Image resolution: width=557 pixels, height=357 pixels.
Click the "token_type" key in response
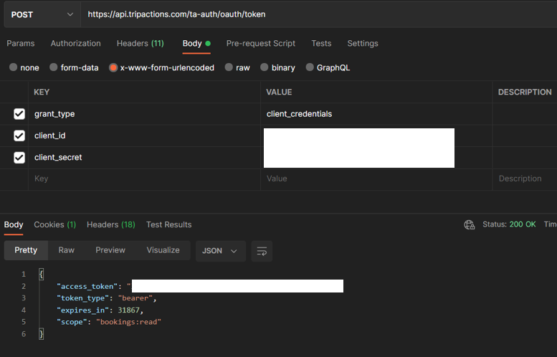tap(82, 298)
